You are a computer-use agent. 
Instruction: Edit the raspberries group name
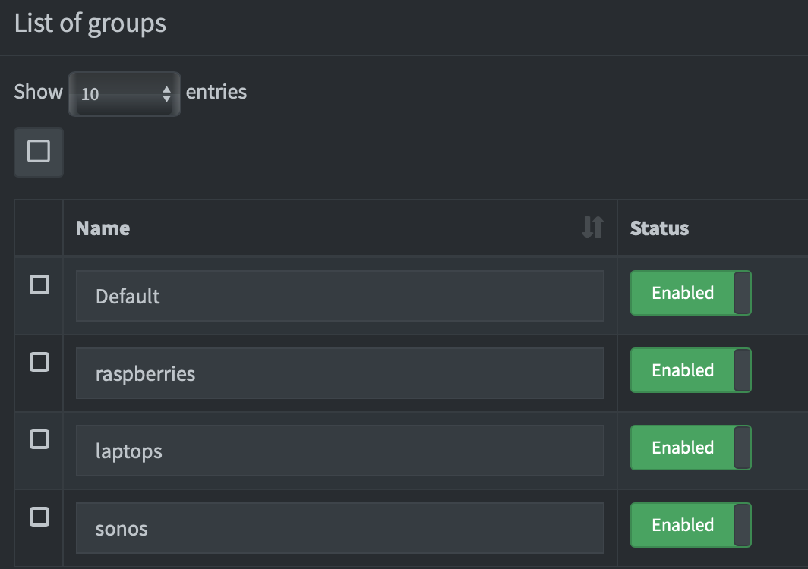coord(339,373)
